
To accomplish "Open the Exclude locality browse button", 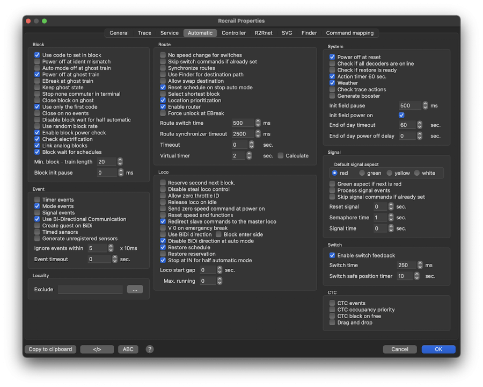I will click(x=135, y=289).
